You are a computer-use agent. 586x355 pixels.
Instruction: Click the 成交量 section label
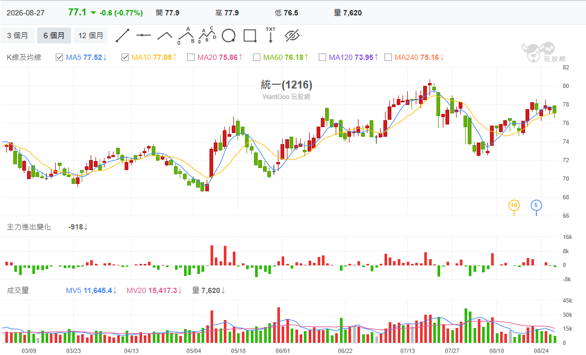(18, 290)
